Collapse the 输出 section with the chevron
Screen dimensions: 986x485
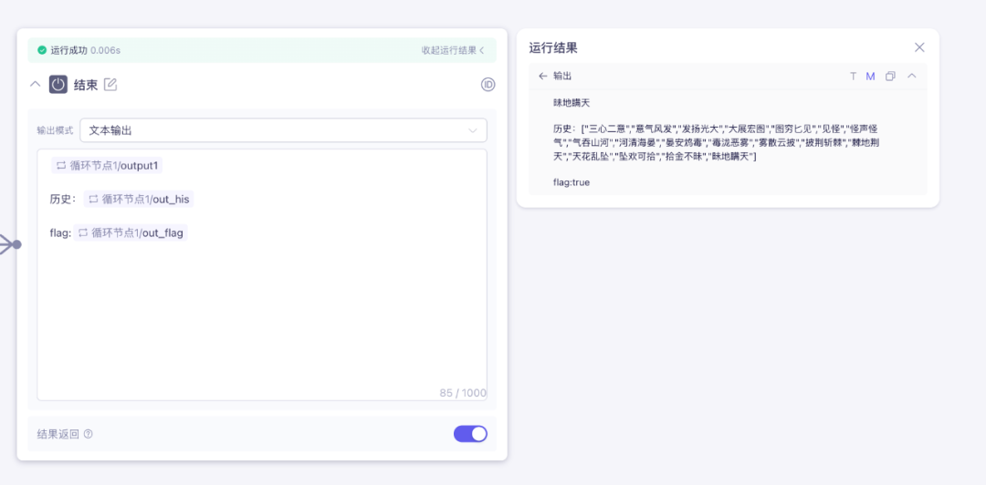pos(911,76)
